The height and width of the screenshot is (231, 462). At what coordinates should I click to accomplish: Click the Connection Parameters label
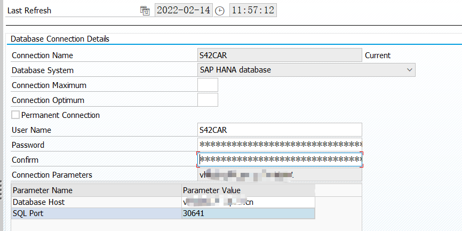[x=52, y=175]
